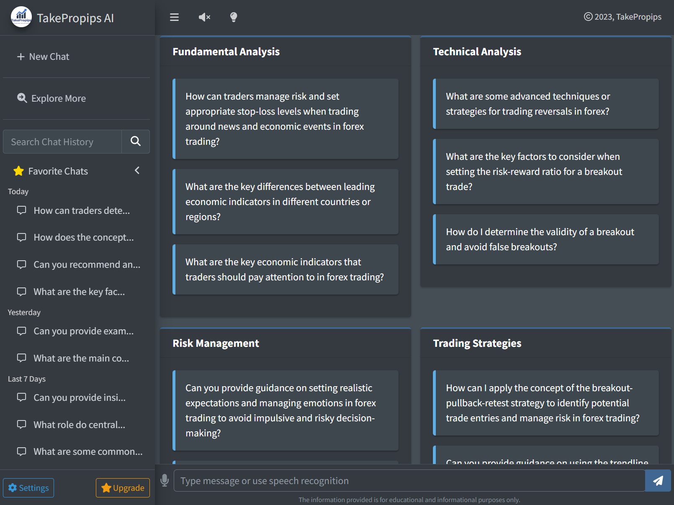Select prompt about key economic indicators in forex

click(x=286, y=269)
